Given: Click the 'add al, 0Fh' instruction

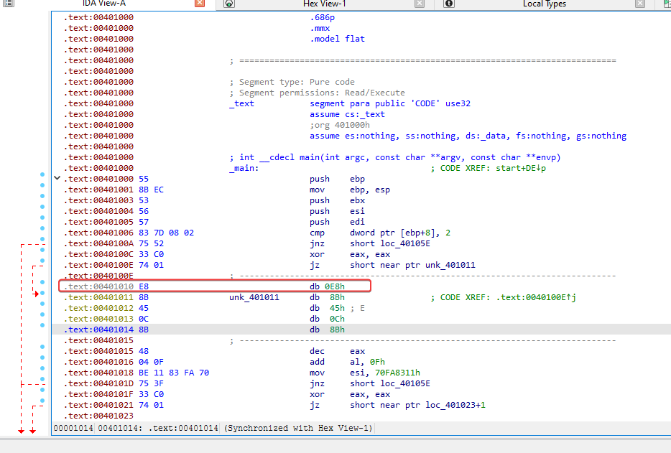Looking at the screenshot, I should (x=347, y=362).
